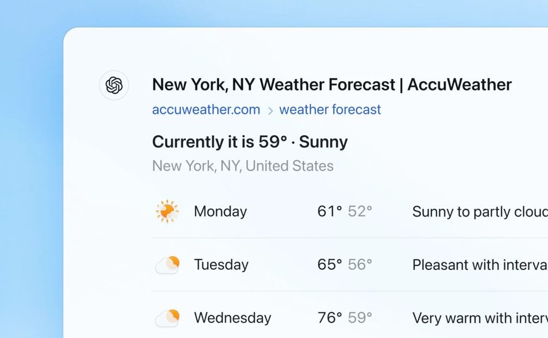This screenshot has width=548, height=338.
Task: Click the New York Weather Forecast title
Action: pyautogui.click(x=332, y=84)
